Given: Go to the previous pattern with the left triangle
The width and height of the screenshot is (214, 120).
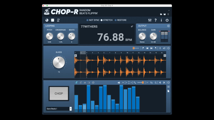Looking at the screenshot, I should tap(160, 83).
